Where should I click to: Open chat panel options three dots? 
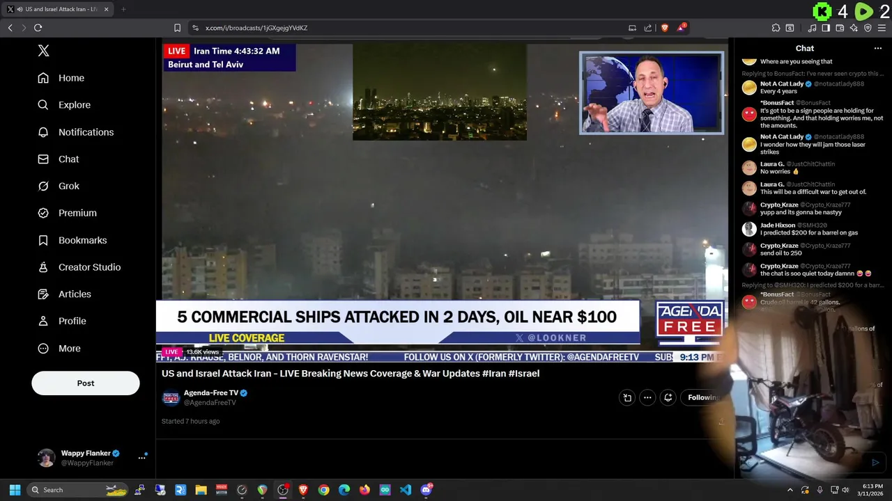(x=878, y=49)
